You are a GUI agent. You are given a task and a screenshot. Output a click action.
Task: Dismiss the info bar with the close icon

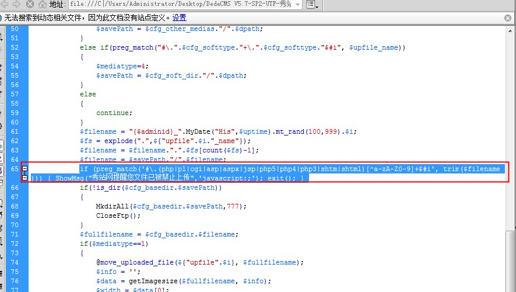click(x=508, y=18)
